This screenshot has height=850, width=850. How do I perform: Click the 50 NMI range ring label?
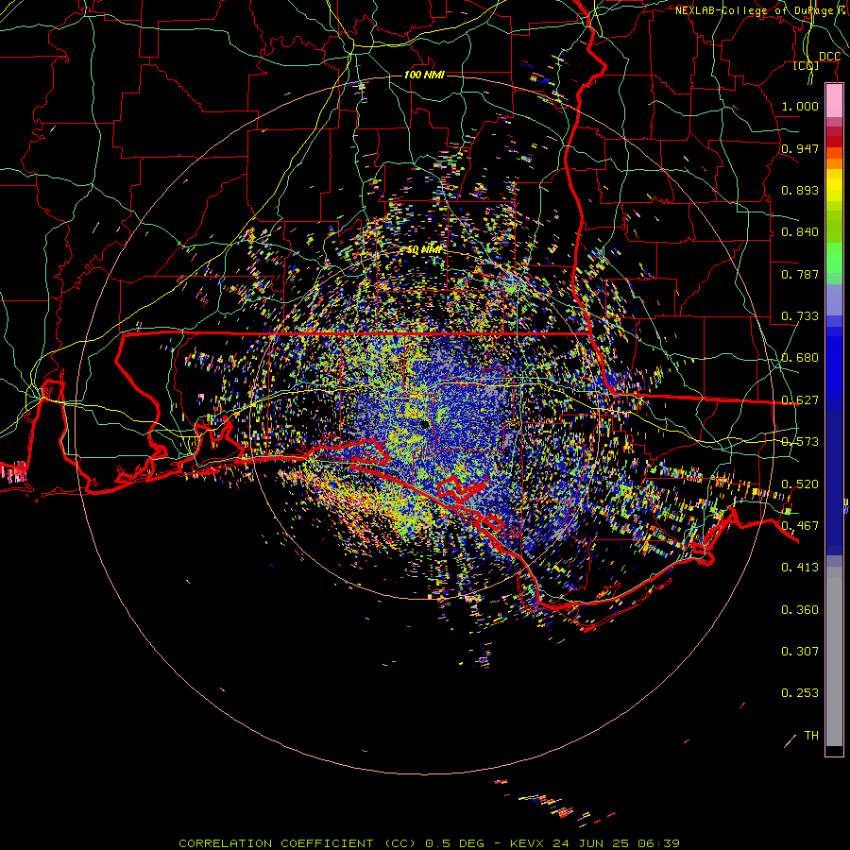click(x=424, y=250)
